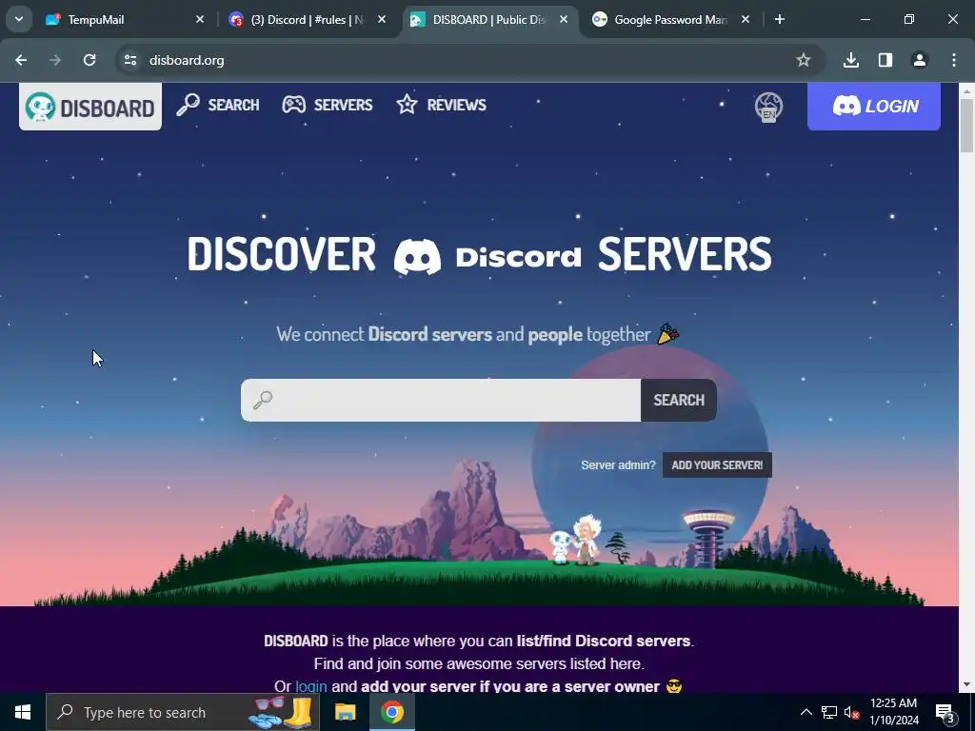Screen dimensions: 975x731
Task: Open the SEARCH navigation item
Action: click(218, 105)
